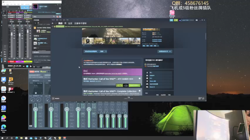Click the green add to cart button

(x=134, y=85)
